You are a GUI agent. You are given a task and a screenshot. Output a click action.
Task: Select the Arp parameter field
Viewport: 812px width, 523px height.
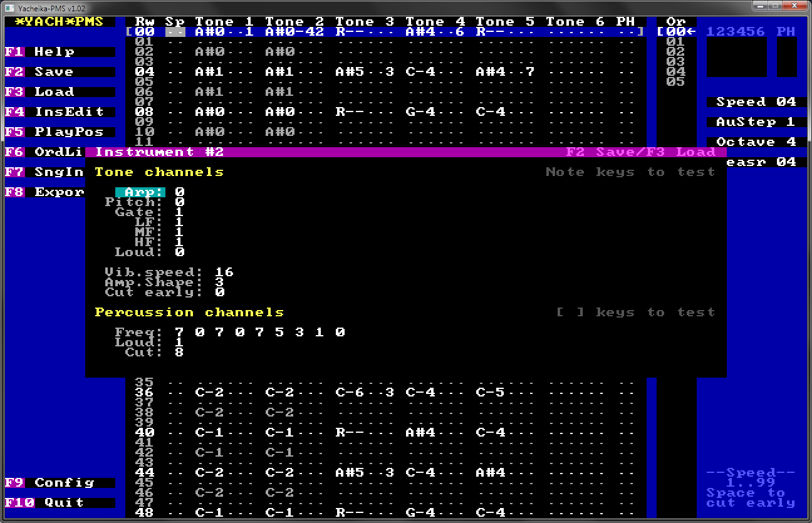click(141, 192)
